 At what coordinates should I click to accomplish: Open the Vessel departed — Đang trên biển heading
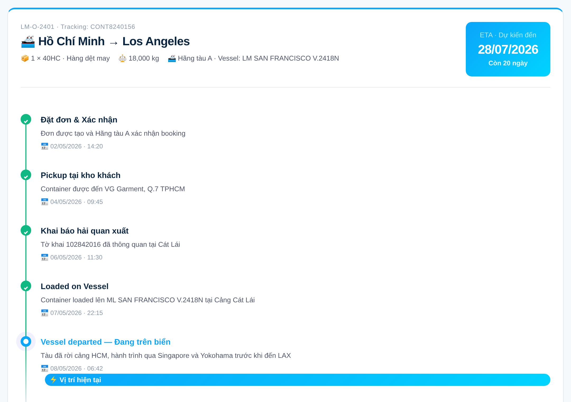[105, 342]
